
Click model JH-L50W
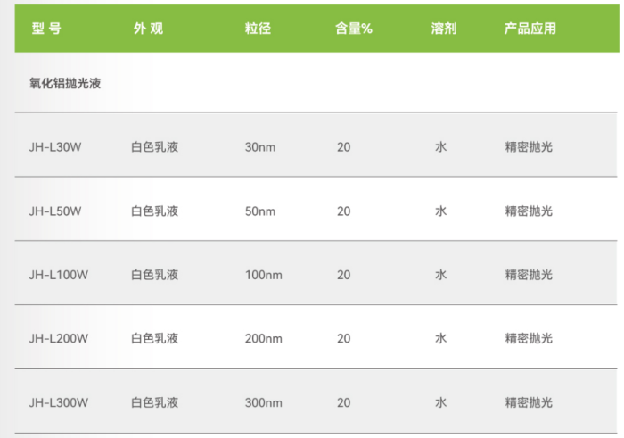[55, 211]
